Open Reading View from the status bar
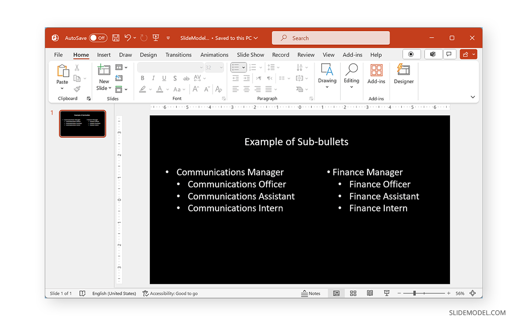The width and height of the screenshot is (527, 326). click(x=370, y=293)
